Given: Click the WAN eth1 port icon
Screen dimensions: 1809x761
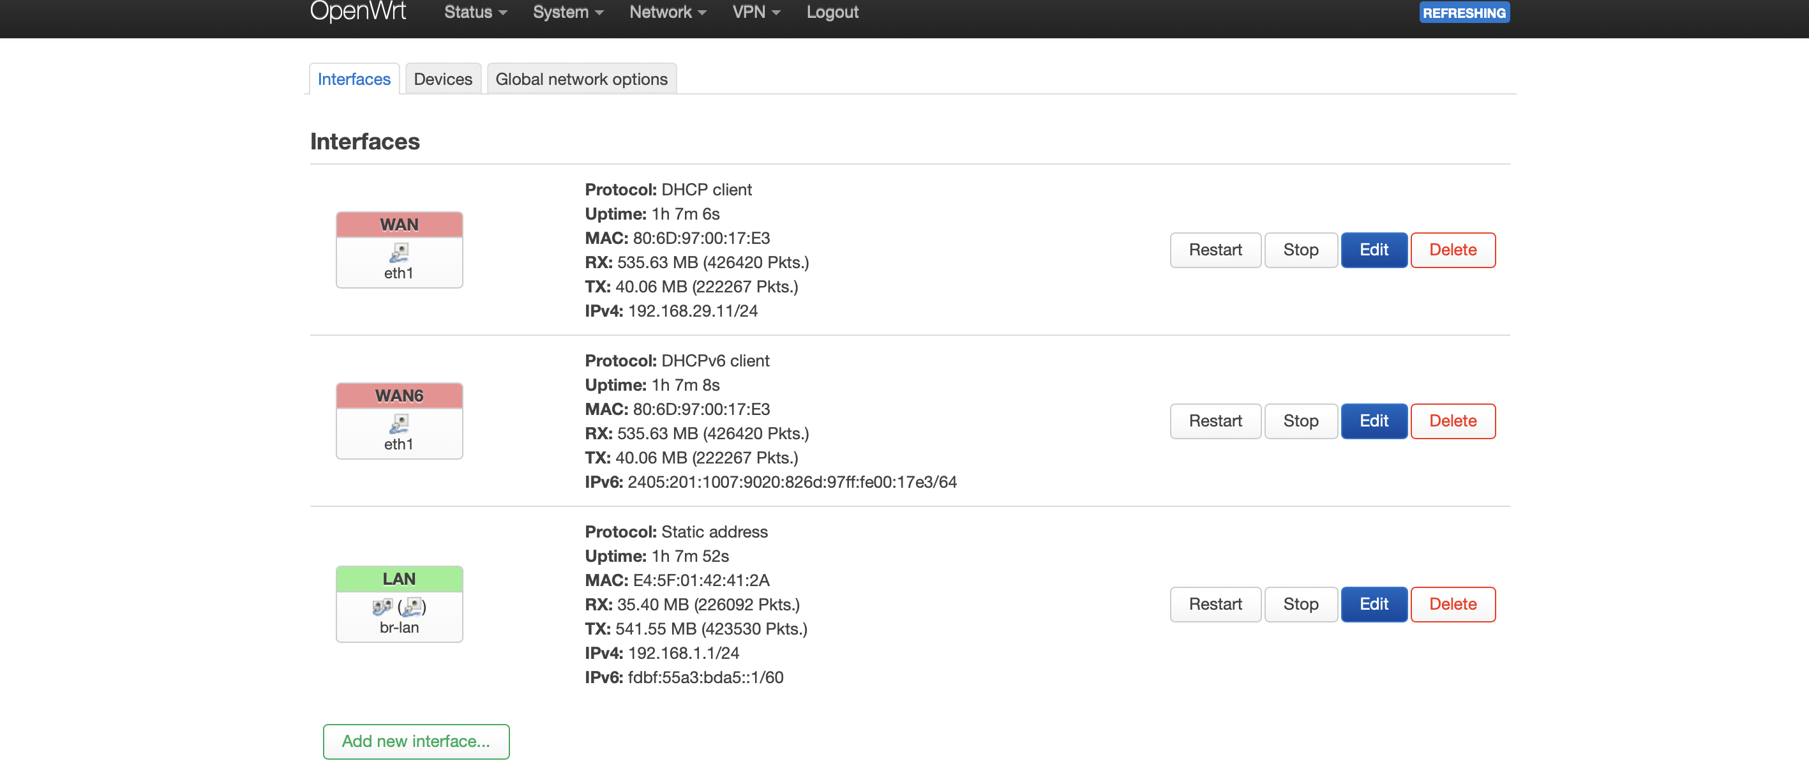Looking at the screenshot, I should click(x=399, y=252).
